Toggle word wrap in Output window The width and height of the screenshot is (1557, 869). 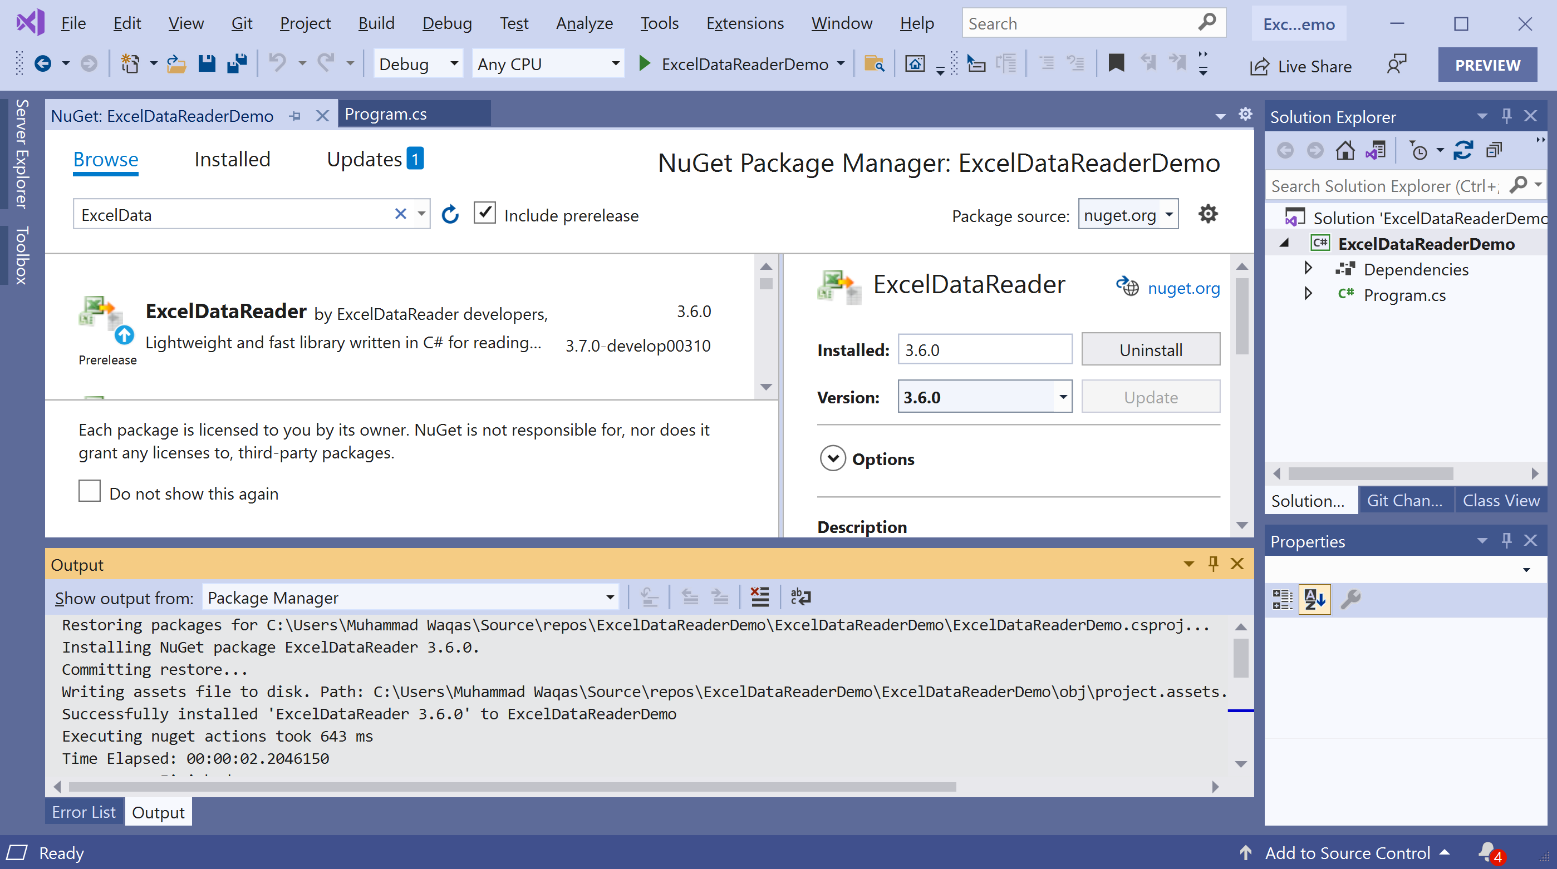click(x=800, y=596)
